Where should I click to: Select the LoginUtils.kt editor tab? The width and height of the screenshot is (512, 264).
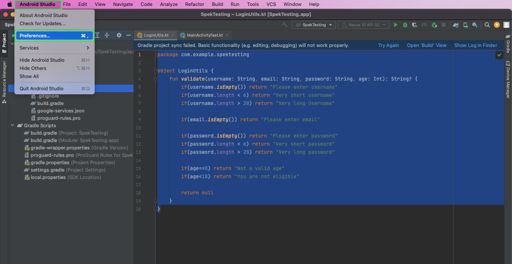(156, 35)
